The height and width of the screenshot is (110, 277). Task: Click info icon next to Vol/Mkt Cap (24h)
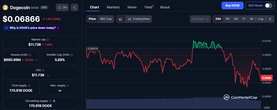point(72,55)
